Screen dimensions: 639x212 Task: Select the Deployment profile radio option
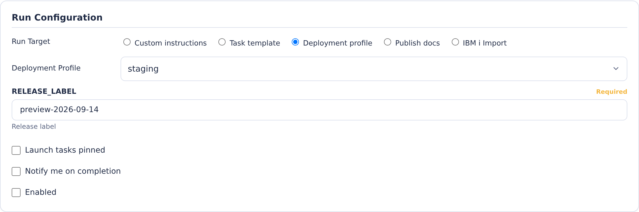pyautogui.click(x=295, y=42)
